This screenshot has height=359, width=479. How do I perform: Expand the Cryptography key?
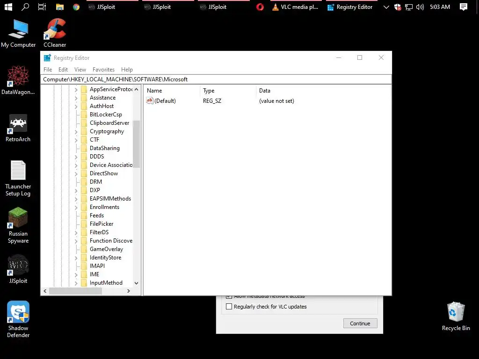coord(76,132)
